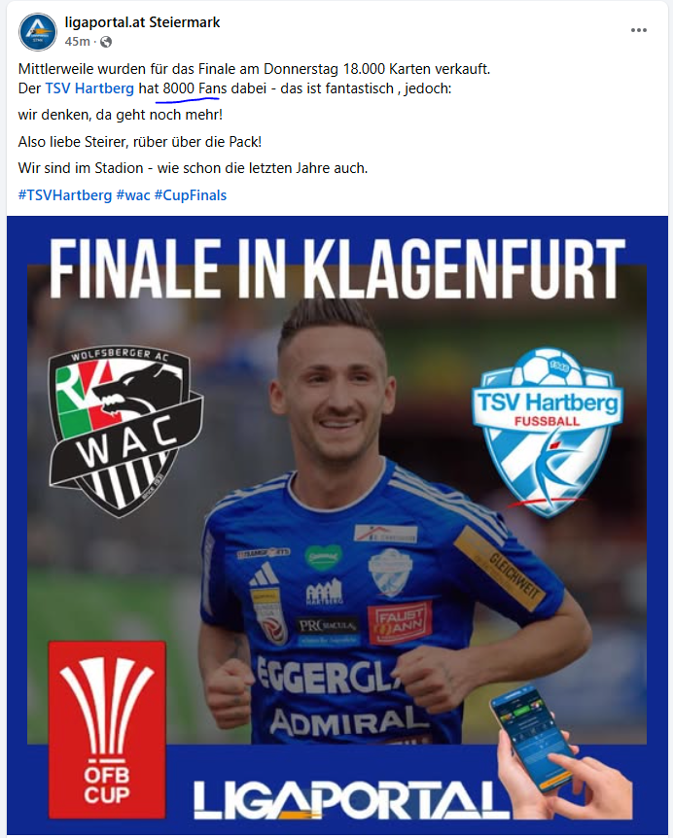The width and height of the screenshot is (673, 838).
Task: Click the Gleichweit yellow sleeve patch
Action: (x=499, y=568)
